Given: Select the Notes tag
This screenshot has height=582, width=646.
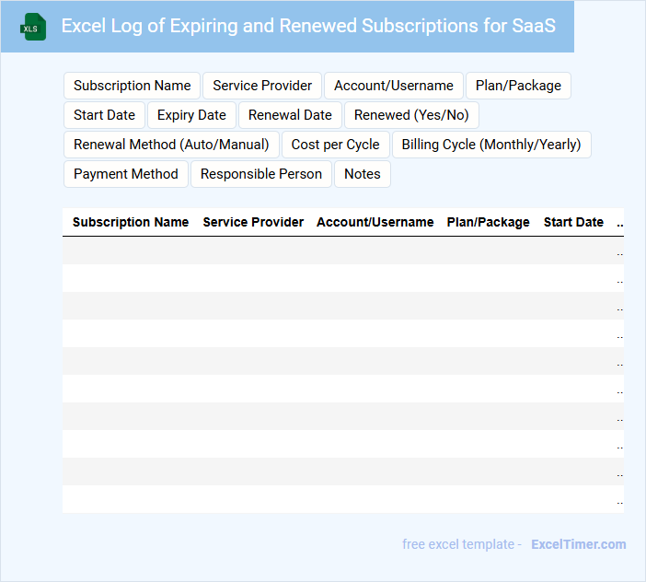Looking at the screenshot, I should tap(363, 174).
